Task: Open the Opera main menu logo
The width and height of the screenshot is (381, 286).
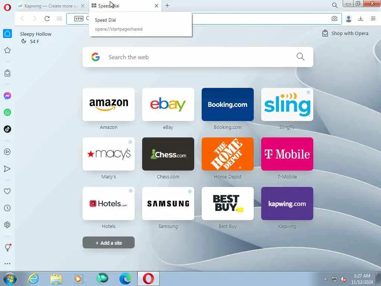Action: tap(7, 7)
